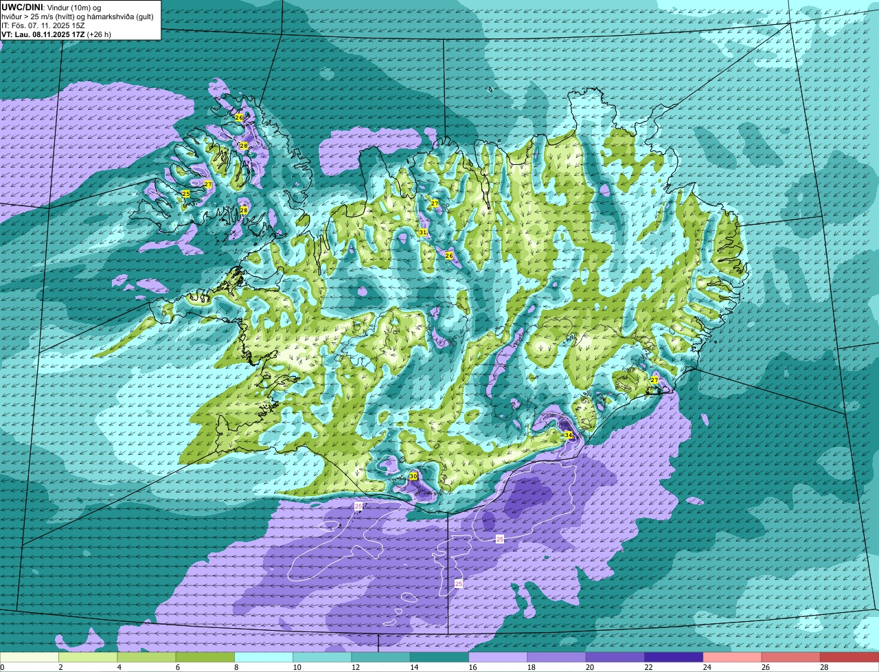Click the valid time 'VT: Lau. 08.11.2025 17Z (+26 h)'
Image resolution: width=879 pixels, height=672 pixels.
pyautogui.click(x=56, y=34)
